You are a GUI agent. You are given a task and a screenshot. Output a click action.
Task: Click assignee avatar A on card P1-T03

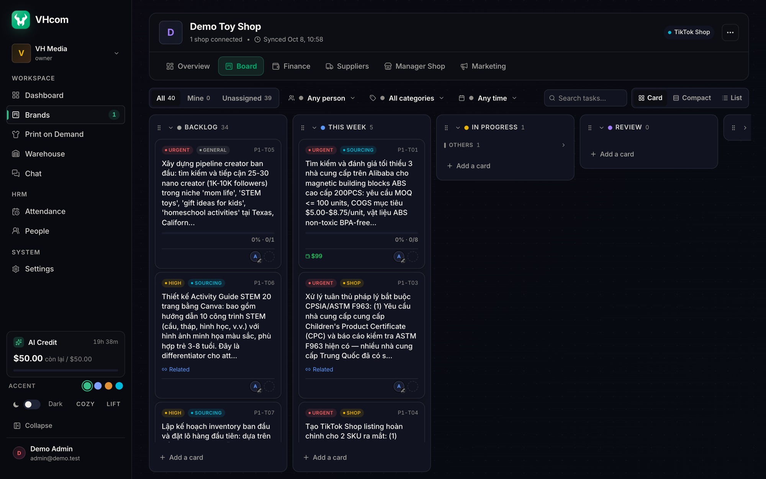click(399, 387)
